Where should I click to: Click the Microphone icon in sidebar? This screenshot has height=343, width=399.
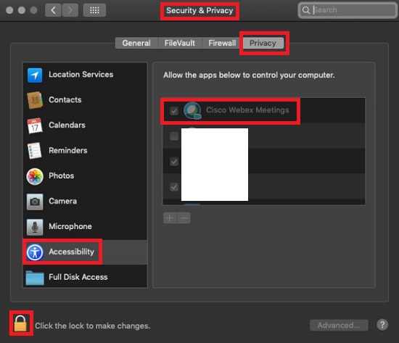35,227
